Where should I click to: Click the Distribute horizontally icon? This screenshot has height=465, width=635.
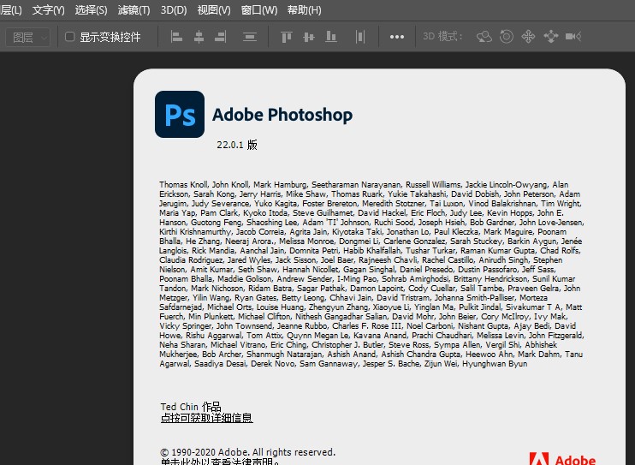click(361, 37)
